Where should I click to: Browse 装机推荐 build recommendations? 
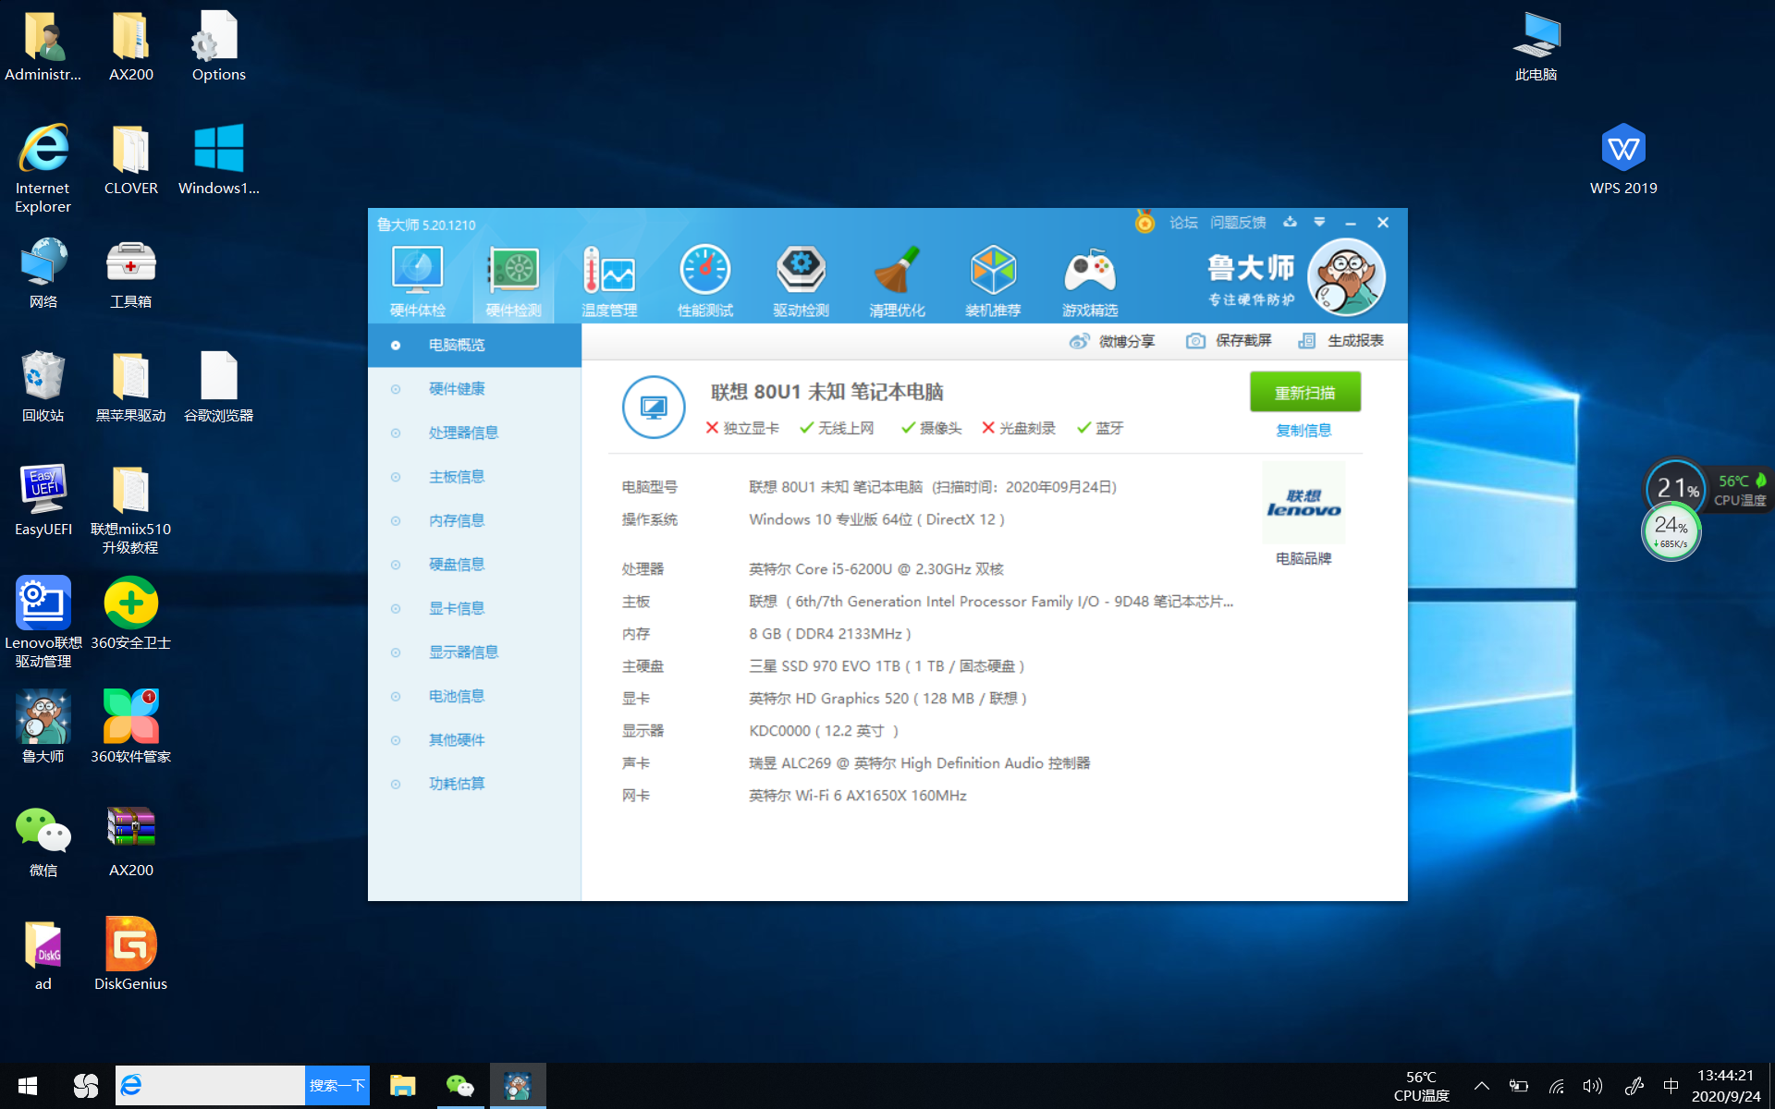993,277
